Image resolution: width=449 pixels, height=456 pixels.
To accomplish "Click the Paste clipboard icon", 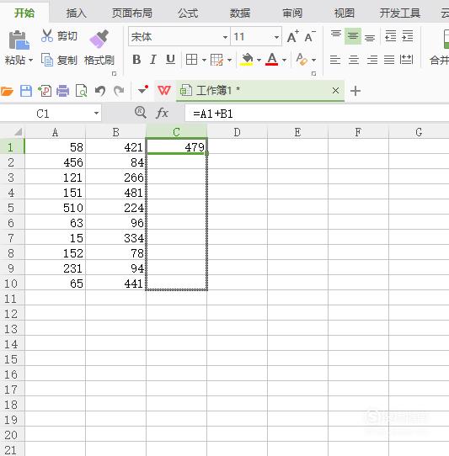I will pyautogui.click(x=19, y=40).
